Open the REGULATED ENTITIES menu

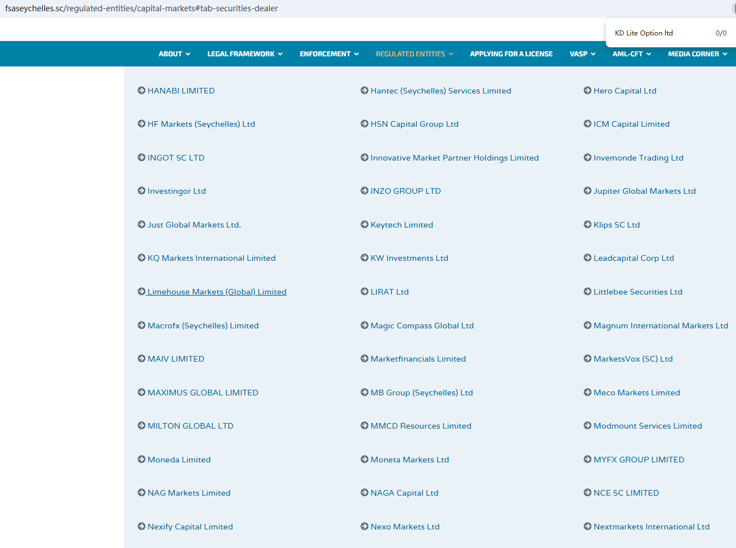pos(414,54)
